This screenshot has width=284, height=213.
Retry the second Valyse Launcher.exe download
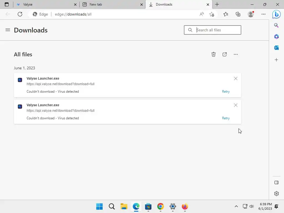pyautogui.click(x=226, y=118)
